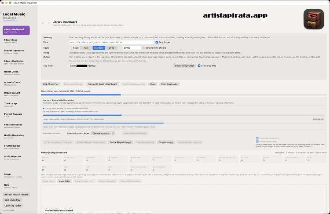This screenshot has width=330, height=214.
Task: Click Open Log Folder in the sidebar
Action: 13,205
